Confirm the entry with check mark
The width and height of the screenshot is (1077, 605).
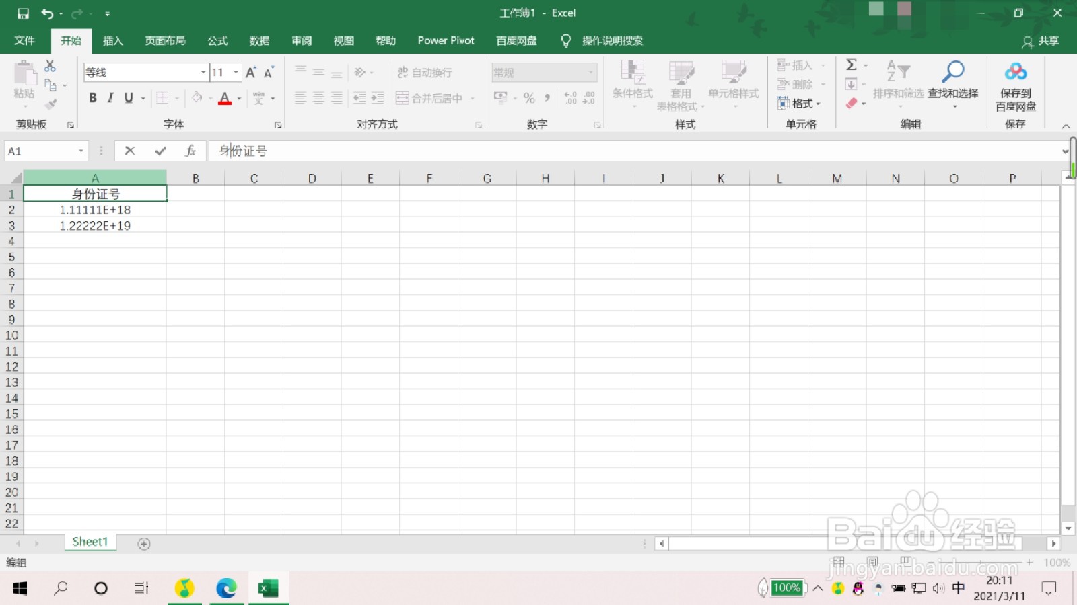tap(160, 151)
